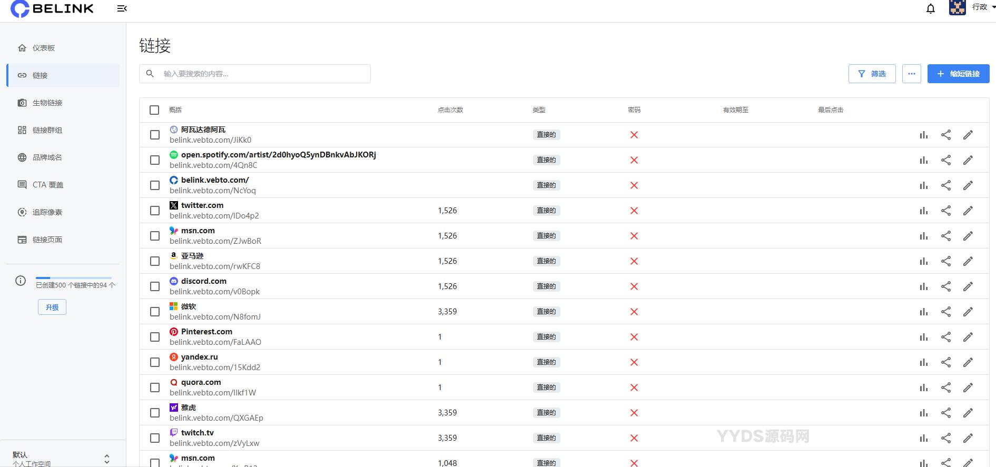The image size is (996, 467).
Task: Select all links with the header checkbox
Action: point(154,110)
